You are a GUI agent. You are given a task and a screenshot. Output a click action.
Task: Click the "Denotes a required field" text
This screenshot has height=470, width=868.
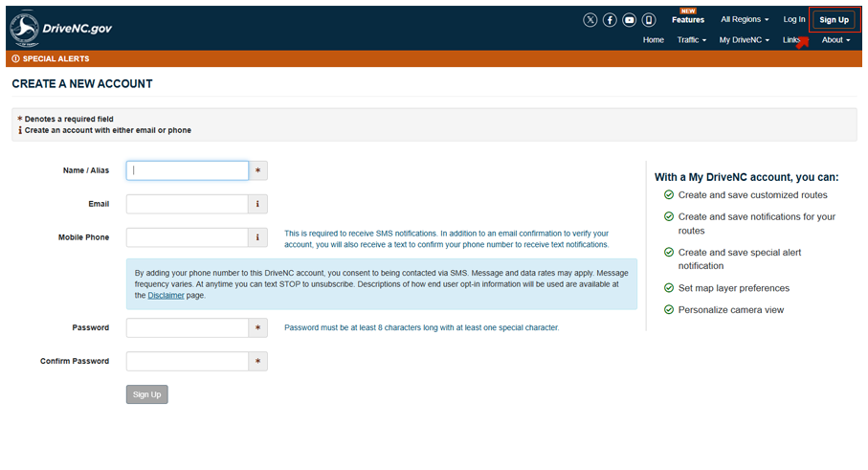tap(69, 119)
